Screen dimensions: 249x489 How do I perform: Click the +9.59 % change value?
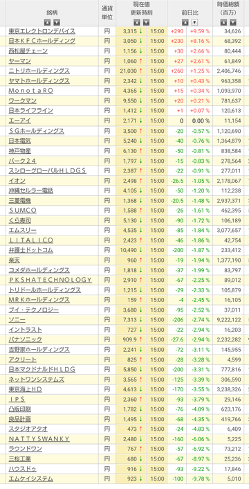tap(200, 31)
